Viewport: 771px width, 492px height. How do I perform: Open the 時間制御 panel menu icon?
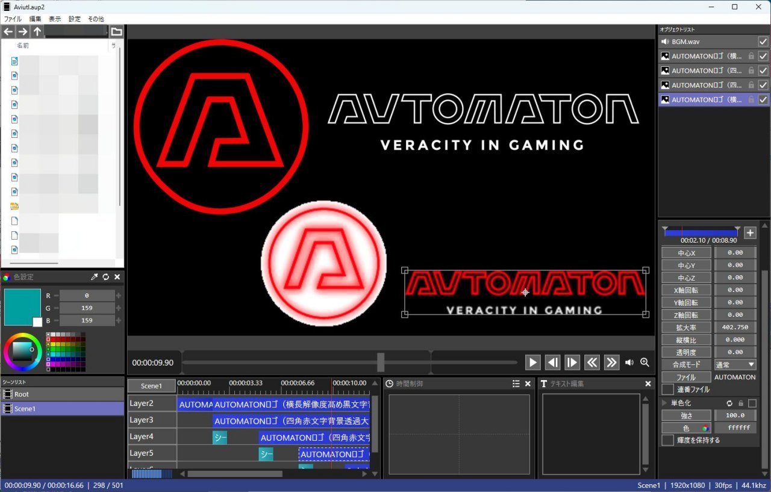click(x=516, y=384)
